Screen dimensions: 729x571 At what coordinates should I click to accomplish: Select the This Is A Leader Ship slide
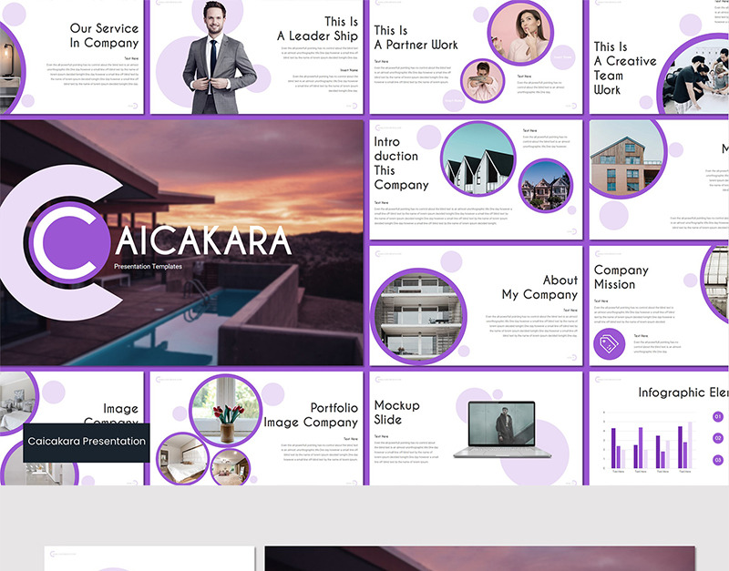[257, 56]
